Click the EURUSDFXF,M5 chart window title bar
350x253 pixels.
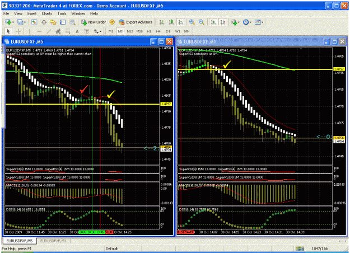click(x=77, y=42)
